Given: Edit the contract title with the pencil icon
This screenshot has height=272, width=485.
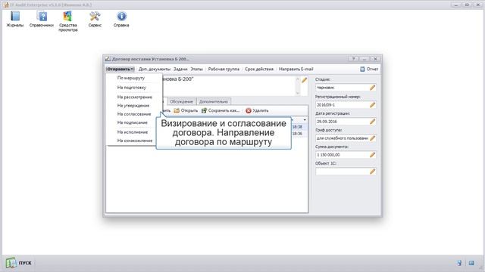Looking at the screenshot, I should point(305,80).
